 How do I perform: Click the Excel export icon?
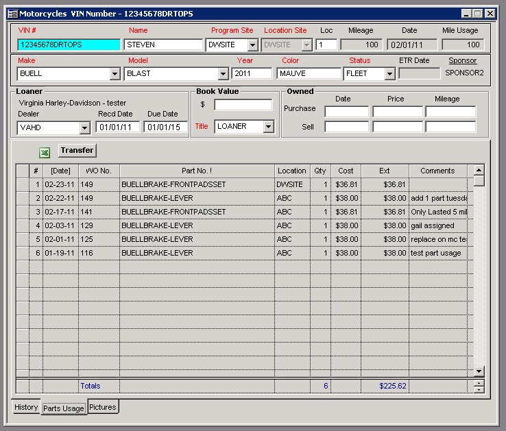45,152
